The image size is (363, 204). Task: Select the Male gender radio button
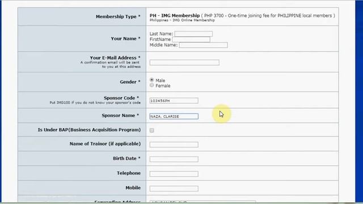coord(151,80)
